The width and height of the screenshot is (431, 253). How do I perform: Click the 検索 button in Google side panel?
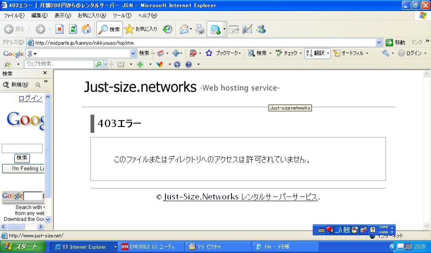[22, 158]
